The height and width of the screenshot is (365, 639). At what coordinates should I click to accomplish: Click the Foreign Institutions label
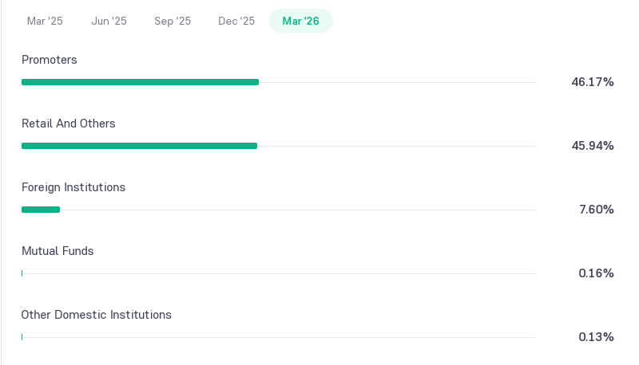pyautogui.click(x=73, y=187)
